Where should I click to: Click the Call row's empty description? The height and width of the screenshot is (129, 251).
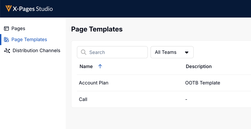pos(186,99)
